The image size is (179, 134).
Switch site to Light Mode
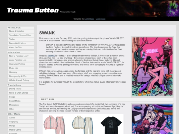pyautogui.click(x=89, y=19)
